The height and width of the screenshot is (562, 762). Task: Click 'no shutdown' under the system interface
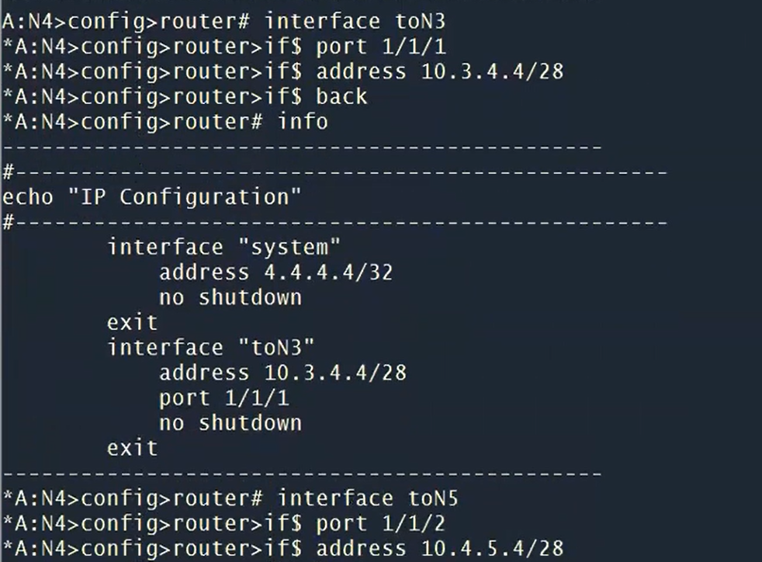point(230,297)
